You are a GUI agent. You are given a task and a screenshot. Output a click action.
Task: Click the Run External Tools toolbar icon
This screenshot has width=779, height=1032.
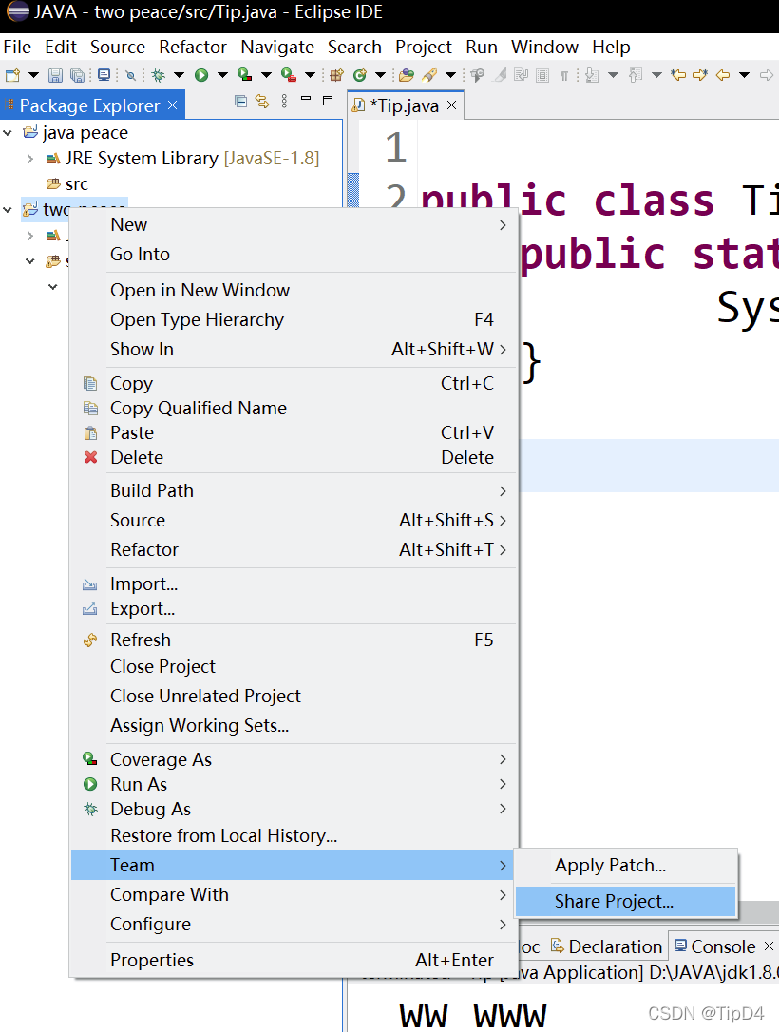click(x=288, y=75)
